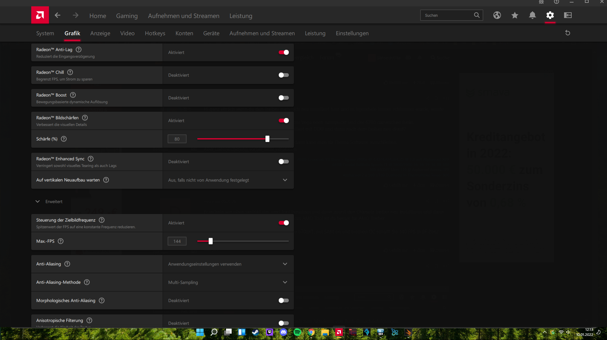Viewport: 607px width, 340px height.
Task: Switch to the Video tab
Action: click(127, 33)
